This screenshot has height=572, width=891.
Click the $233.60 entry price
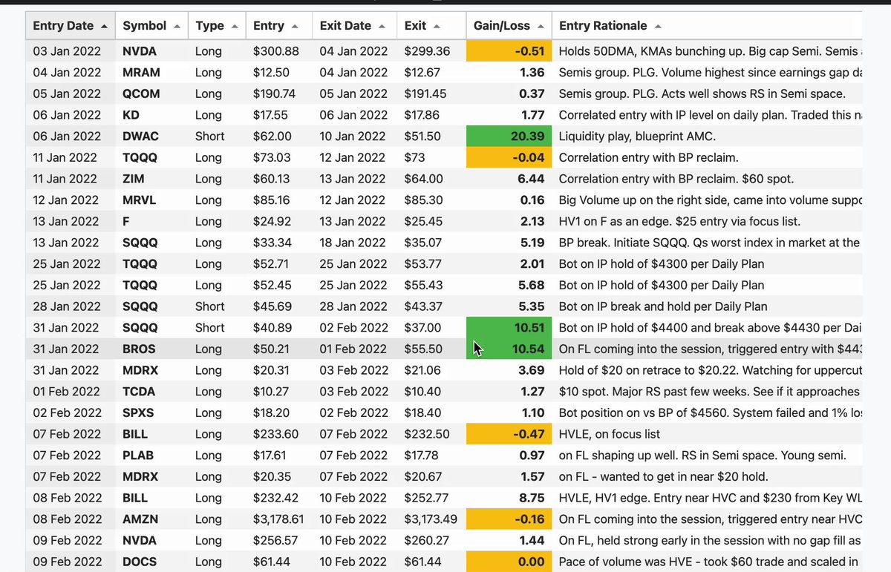point(275,434)
